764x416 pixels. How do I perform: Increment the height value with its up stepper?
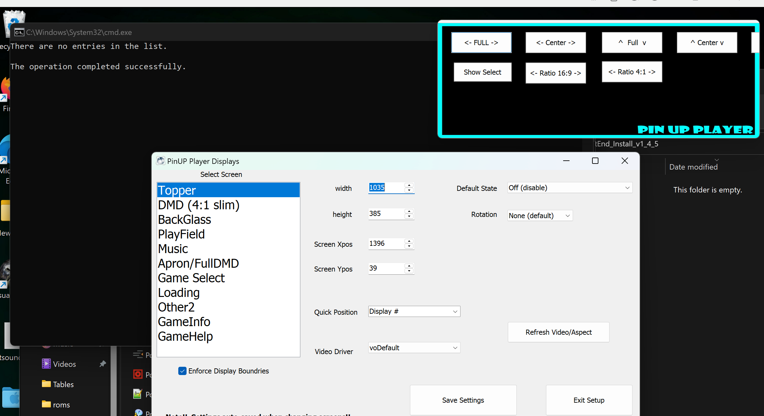(x=409, y=212)
